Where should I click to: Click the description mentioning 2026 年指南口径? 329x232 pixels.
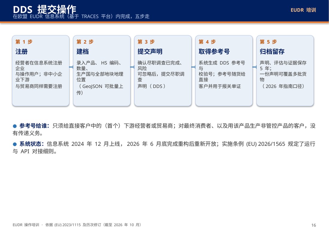(x=283, y=75)
